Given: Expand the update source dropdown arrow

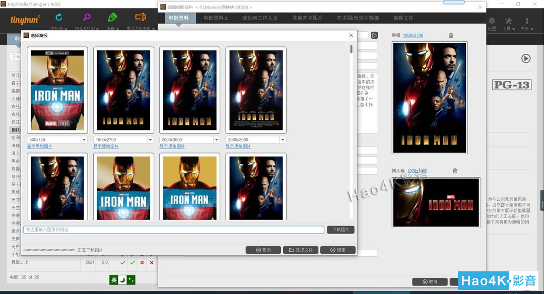Looking at the screenshot, I should (x=66, y=29).
